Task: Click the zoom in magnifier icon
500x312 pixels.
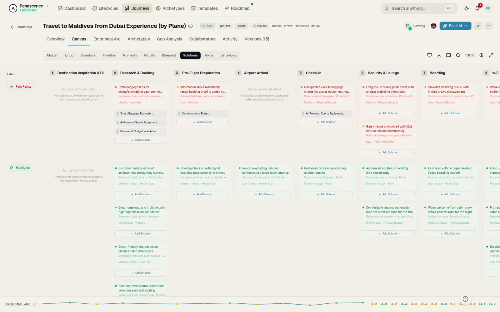Action: click(482, 55)
